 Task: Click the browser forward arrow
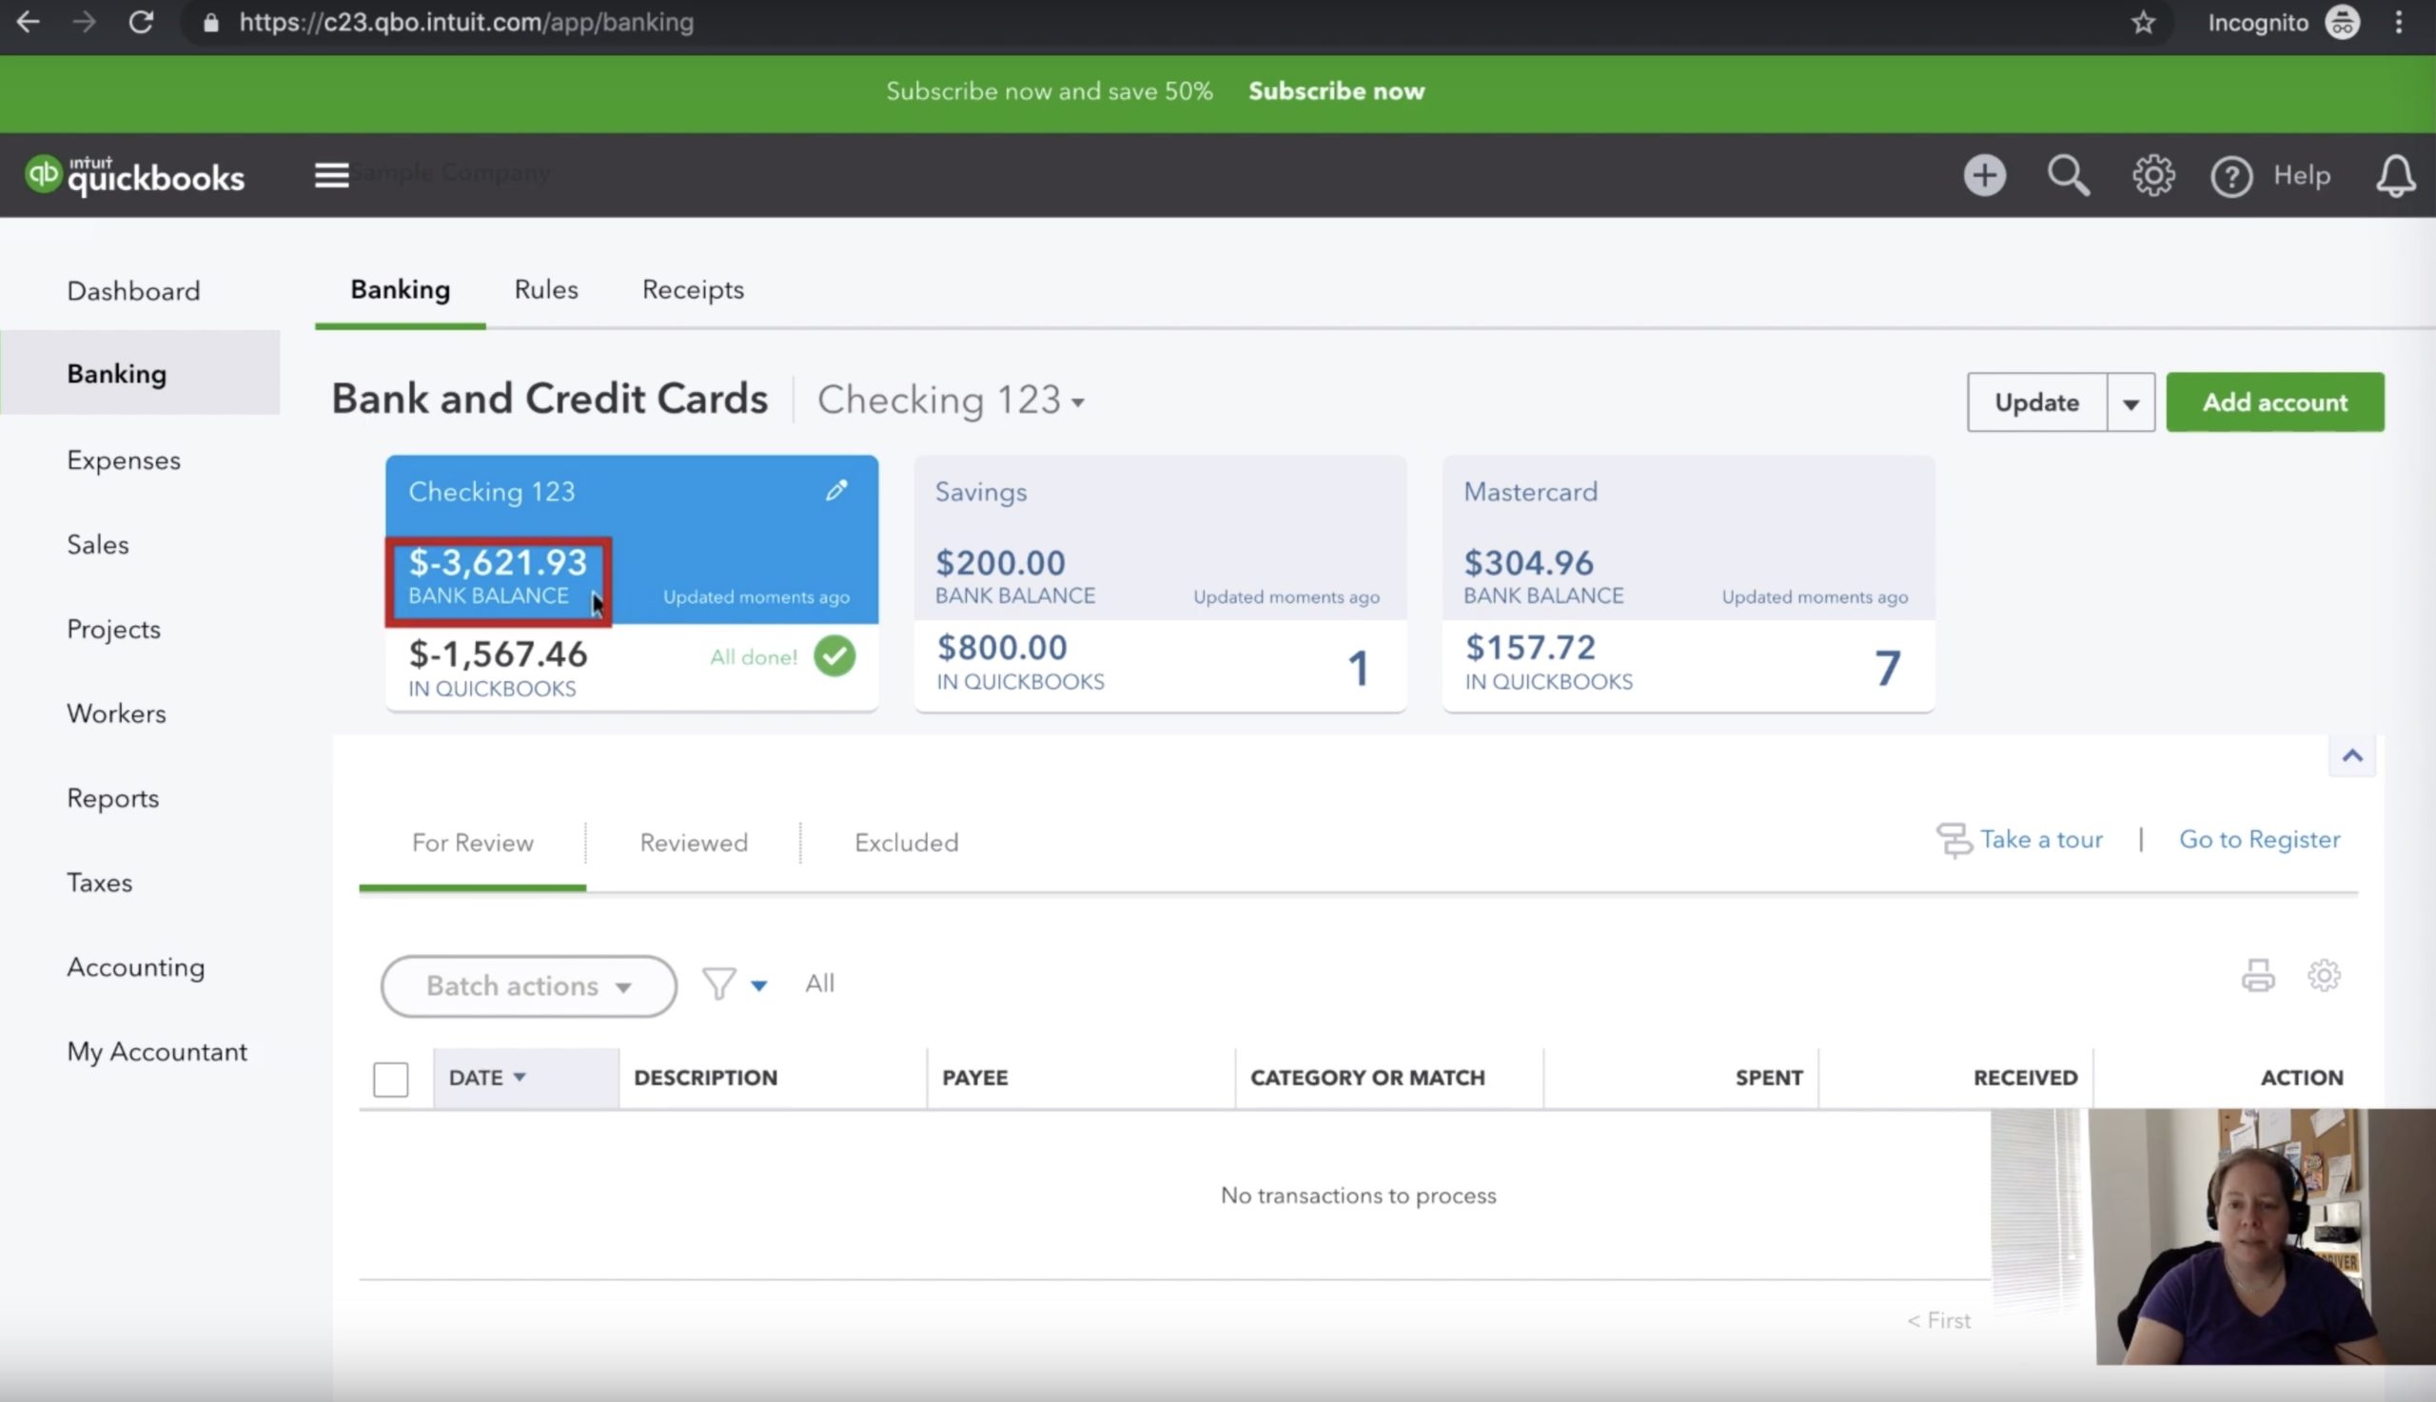85,22
